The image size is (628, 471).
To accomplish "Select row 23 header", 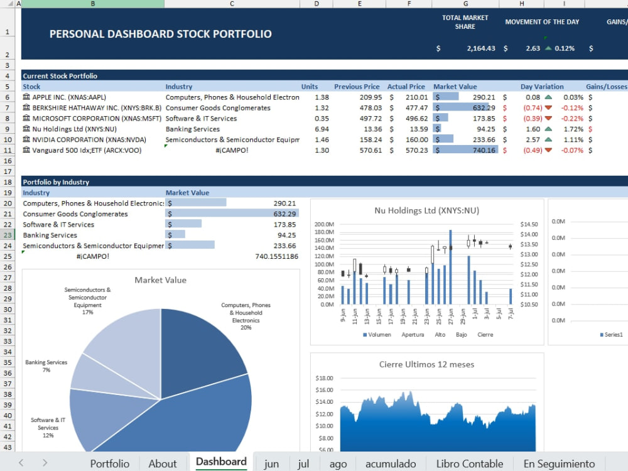I will tap(8, 235).
